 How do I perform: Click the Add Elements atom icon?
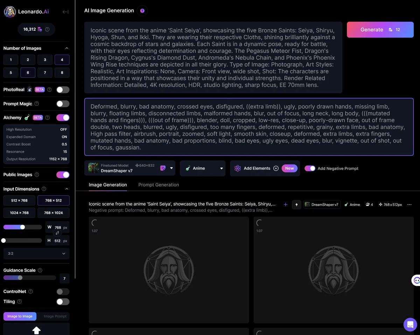(x=238, y=168)
